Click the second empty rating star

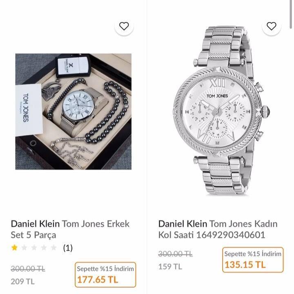click(x=34, y=248)
